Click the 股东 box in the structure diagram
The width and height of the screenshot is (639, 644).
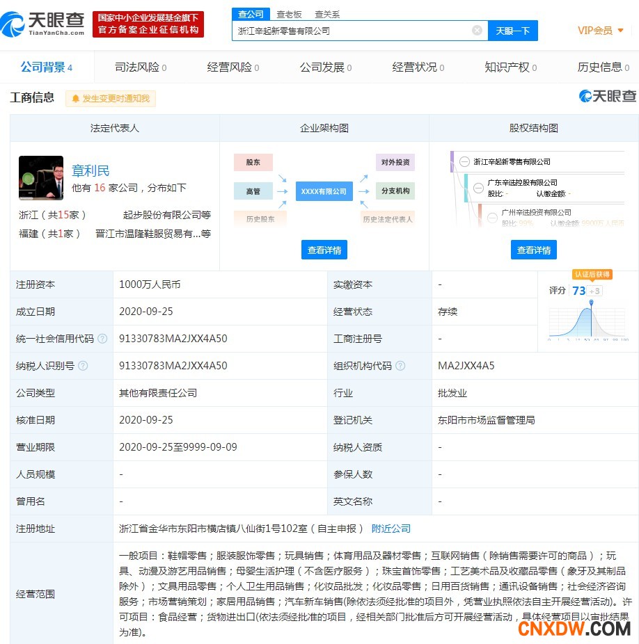pos(253,163)
